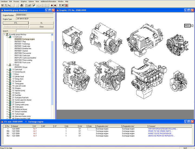
Task: Click the EL button
Action: coord(41,23)
